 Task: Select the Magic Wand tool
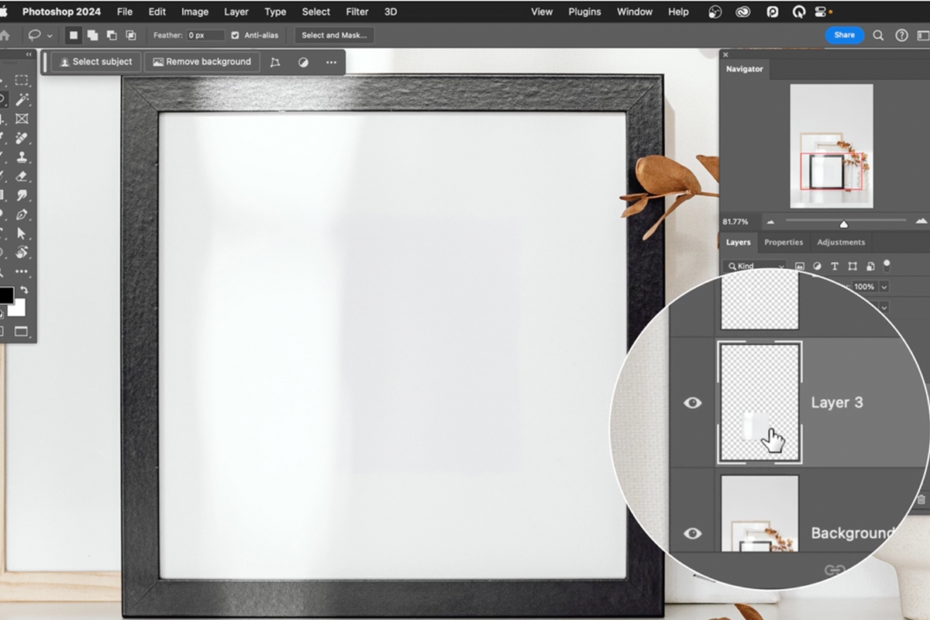[21, 99]
